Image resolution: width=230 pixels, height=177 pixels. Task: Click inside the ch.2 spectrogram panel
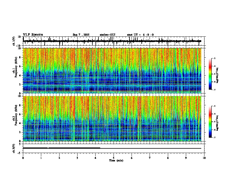tap(112, 119)
